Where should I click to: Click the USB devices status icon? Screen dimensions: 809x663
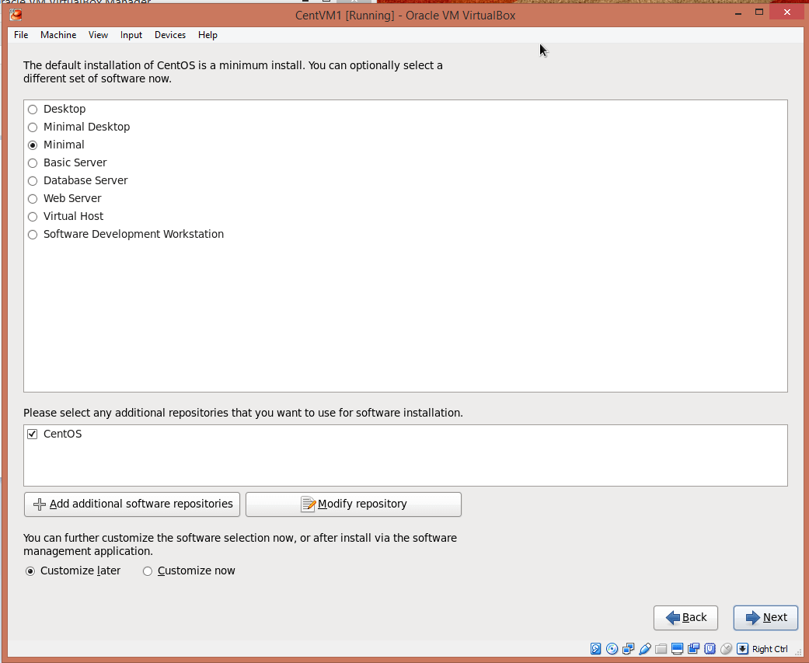tap(645, 649)
